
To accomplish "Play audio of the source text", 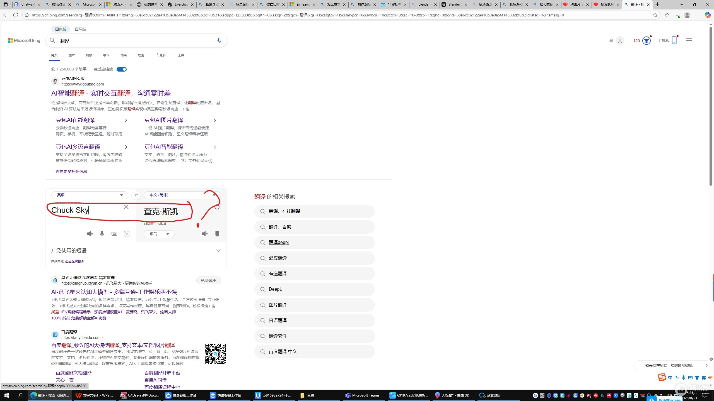I will click(x=90, y=234).
